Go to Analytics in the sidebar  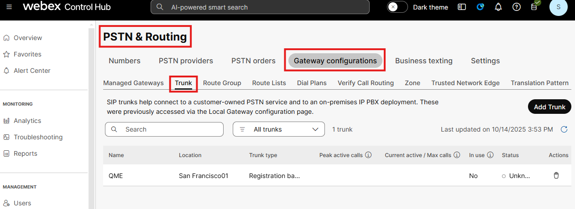27,121
